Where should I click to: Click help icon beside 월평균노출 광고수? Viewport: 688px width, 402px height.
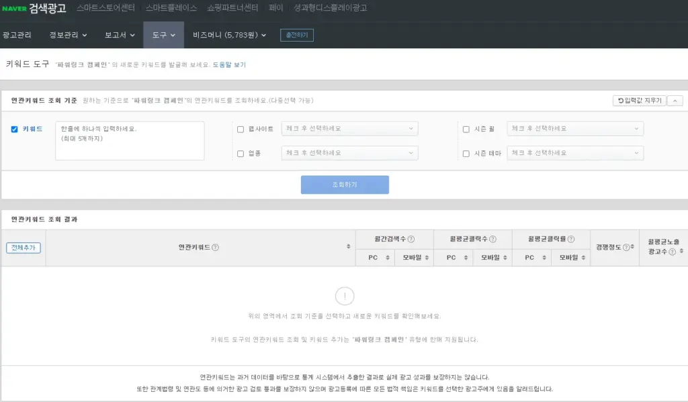point(672,252)
